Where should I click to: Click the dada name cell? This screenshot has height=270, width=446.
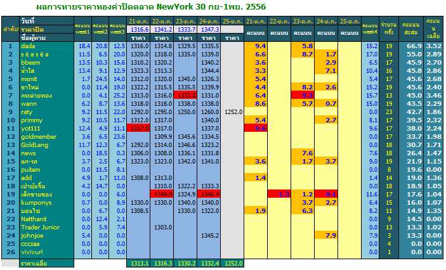point(47,46)
